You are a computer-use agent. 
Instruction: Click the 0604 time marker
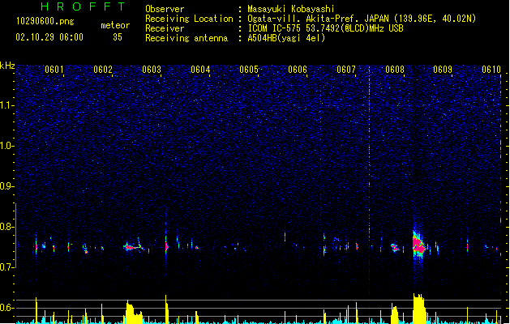(x=200, y=70)
